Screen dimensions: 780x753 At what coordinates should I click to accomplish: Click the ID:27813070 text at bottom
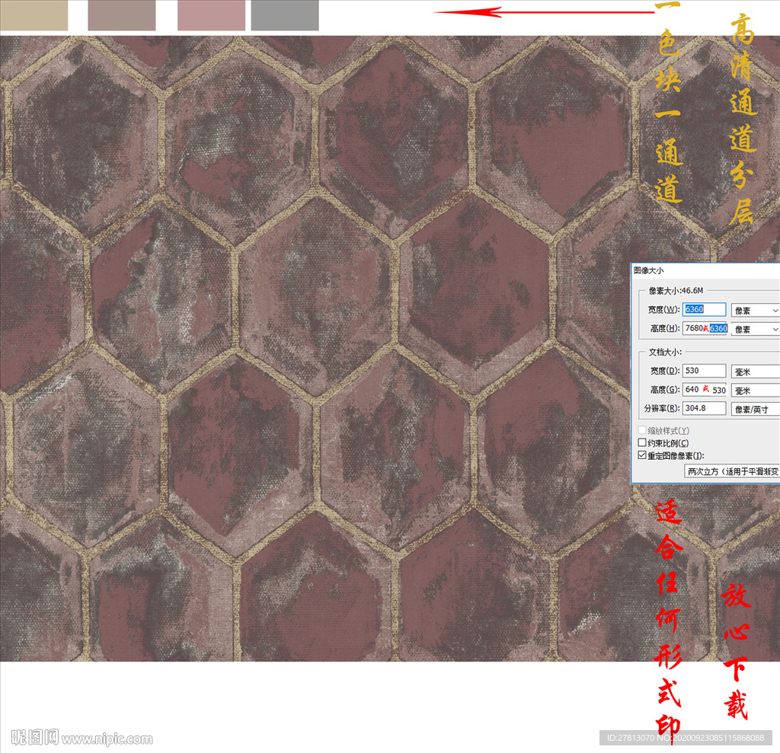coord(631,738)
